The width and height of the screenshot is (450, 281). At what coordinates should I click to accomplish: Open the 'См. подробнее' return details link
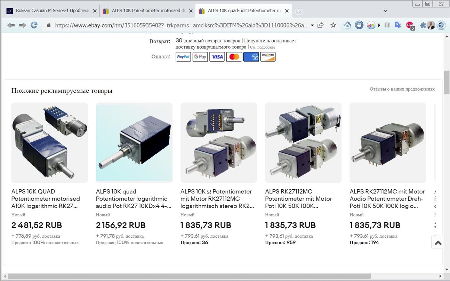point(263,47)
